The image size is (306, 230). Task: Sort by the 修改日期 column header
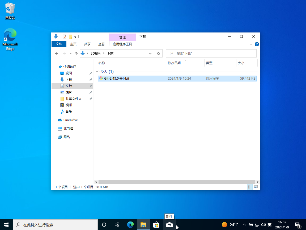click(x=174, y=63)
